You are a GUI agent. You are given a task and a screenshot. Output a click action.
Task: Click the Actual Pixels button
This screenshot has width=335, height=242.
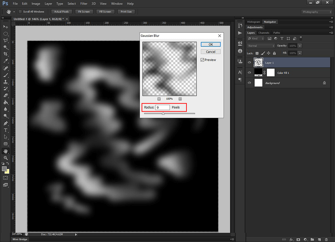(x=62, y=11)
